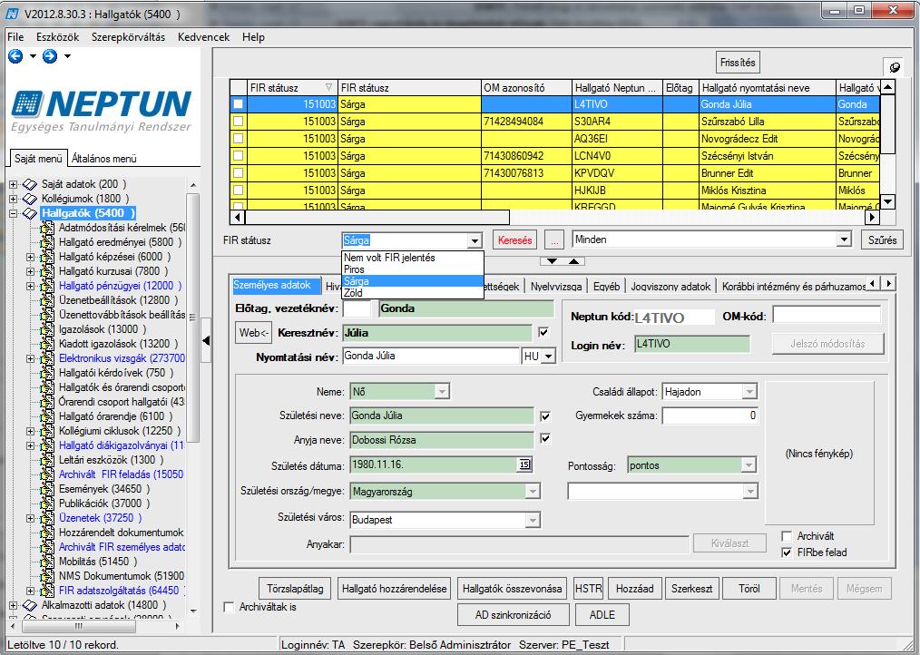920x655 pixels.
Task: Open the Eszközök menu
Action: [x=57, y=37]
